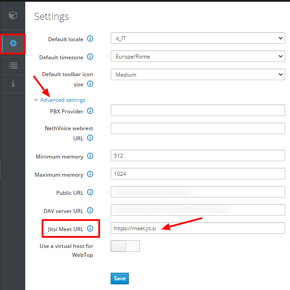Show info for Jitsi Meet URL

click(90, 228)
